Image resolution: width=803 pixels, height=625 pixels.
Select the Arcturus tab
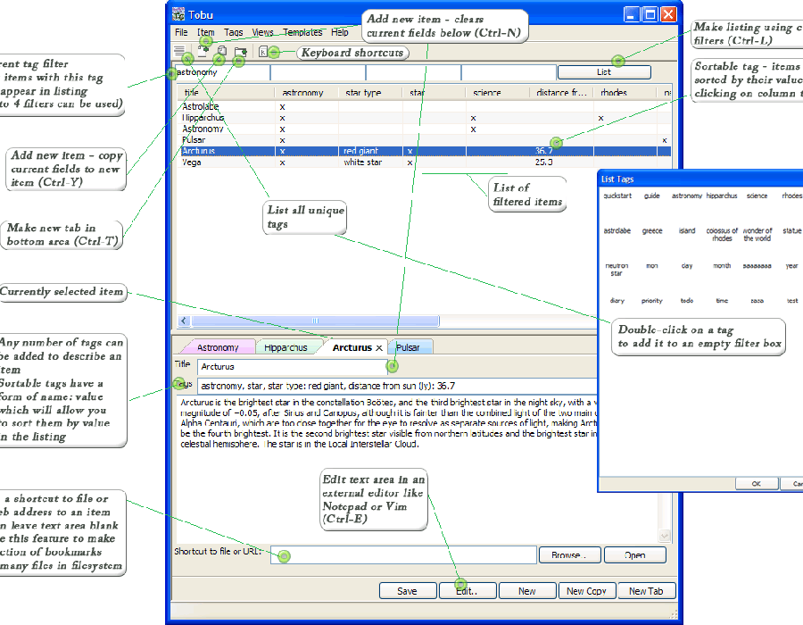click(x=352, y=347)
